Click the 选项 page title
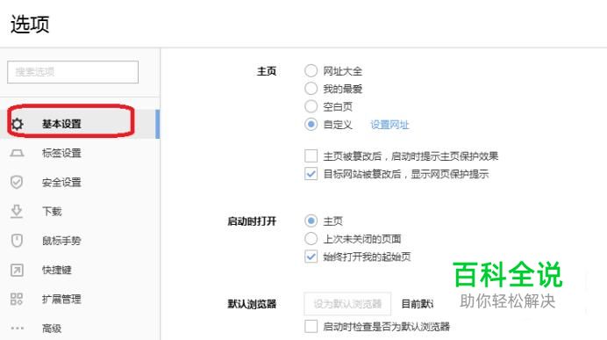 click(x=30, y=25)
